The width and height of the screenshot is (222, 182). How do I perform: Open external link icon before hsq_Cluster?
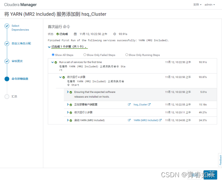coord(129,104)
